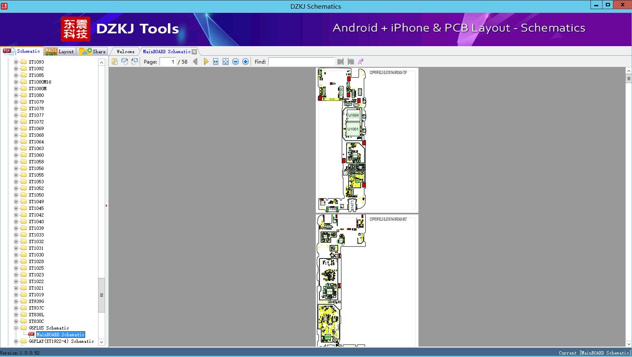Click the COPPERFIELD BOT board layout page

click(x=367, y=281)
